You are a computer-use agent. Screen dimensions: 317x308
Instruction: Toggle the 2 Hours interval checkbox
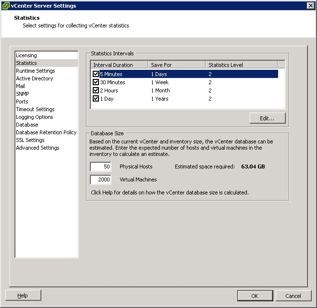click(x=96, y=90)
